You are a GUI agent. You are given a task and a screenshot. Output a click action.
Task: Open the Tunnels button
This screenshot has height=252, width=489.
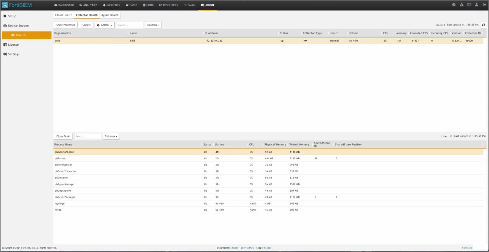(85, 25)
